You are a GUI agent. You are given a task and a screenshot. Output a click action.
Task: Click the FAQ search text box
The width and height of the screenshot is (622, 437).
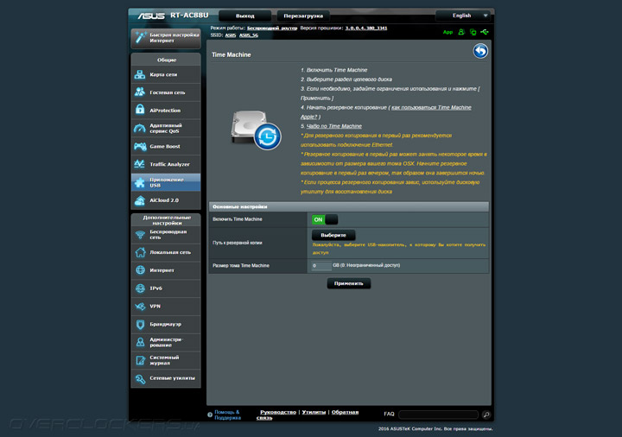[438, 415]
